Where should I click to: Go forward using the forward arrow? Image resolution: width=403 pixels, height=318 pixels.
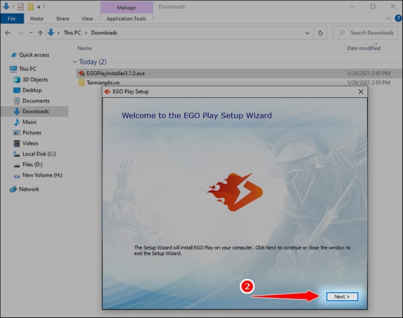tap(20, 33)
